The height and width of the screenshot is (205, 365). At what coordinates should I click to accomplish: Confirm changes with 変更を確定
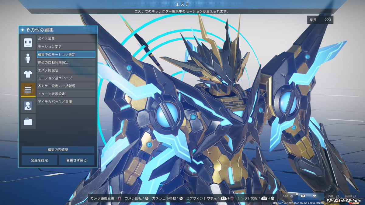pos(39,160)
